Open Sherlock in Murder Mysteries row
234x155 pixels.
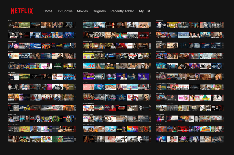(x=132, y=25)
